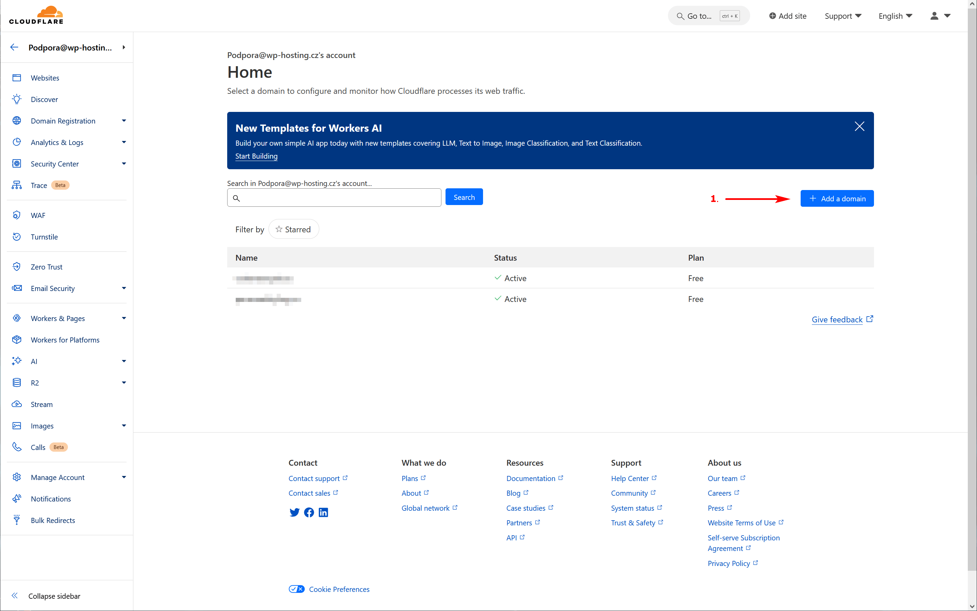This screenshot has width=977, height=611.
Task: Click the blue Search button
Action: 464,197
